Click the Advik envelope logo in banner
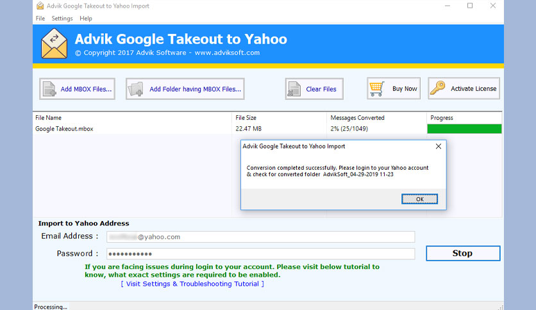 click(54, 44)
